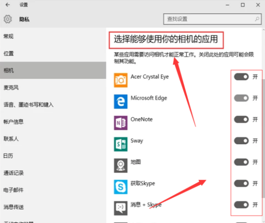This screenshot has height=223, width=265.
Task: Click the 查找设置 search field
Action: [208, 19]
